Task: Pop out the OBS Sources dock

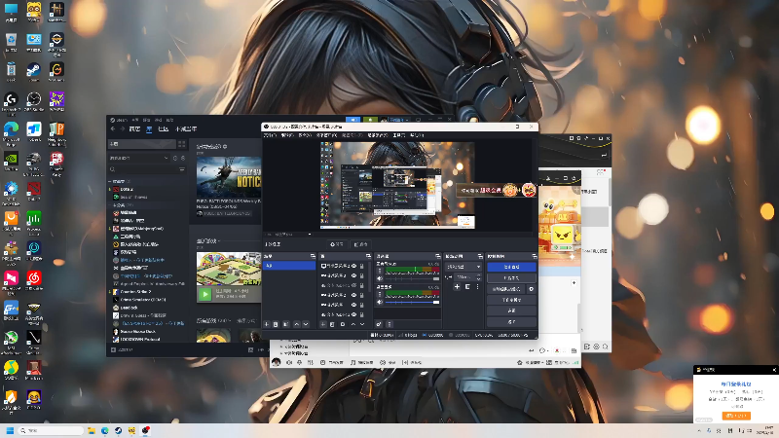Action: (x=368, y=256)
